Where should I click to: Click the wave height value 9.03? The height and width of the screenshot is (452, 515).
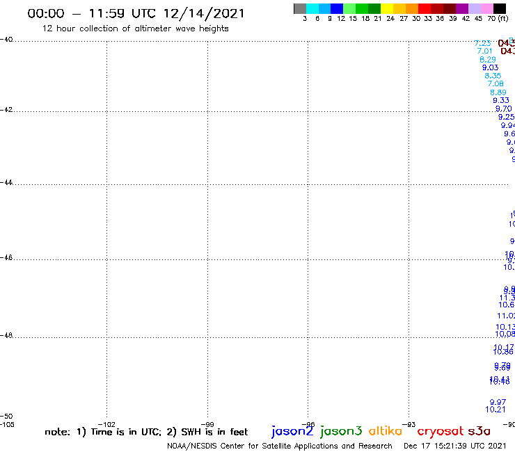point(491,67)
